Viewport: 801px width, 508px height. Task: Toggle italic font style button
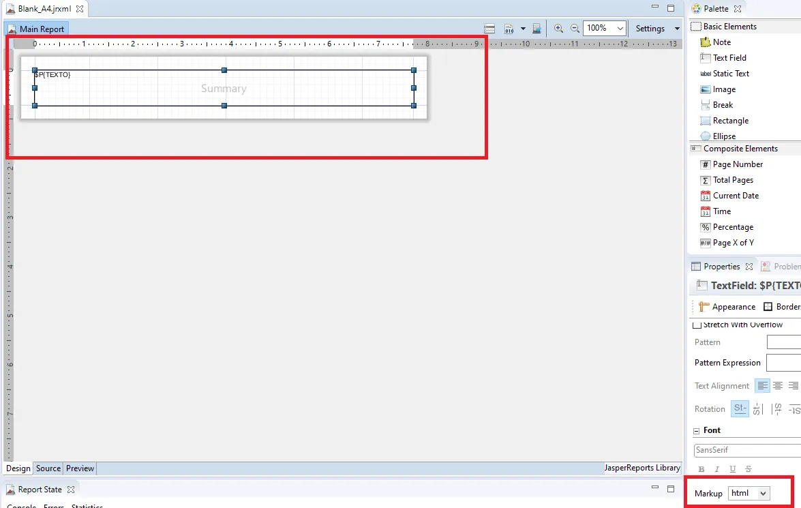pyautogui.click(x=716, y=469)
